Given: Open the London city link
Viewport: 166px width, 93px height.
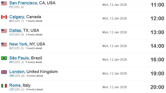Looking at the screenshot, I should click(17, 72).
